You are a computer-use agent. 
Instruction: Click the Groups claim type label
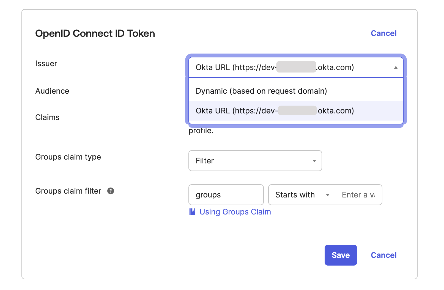pyautogui.click(x=68, y=157)
